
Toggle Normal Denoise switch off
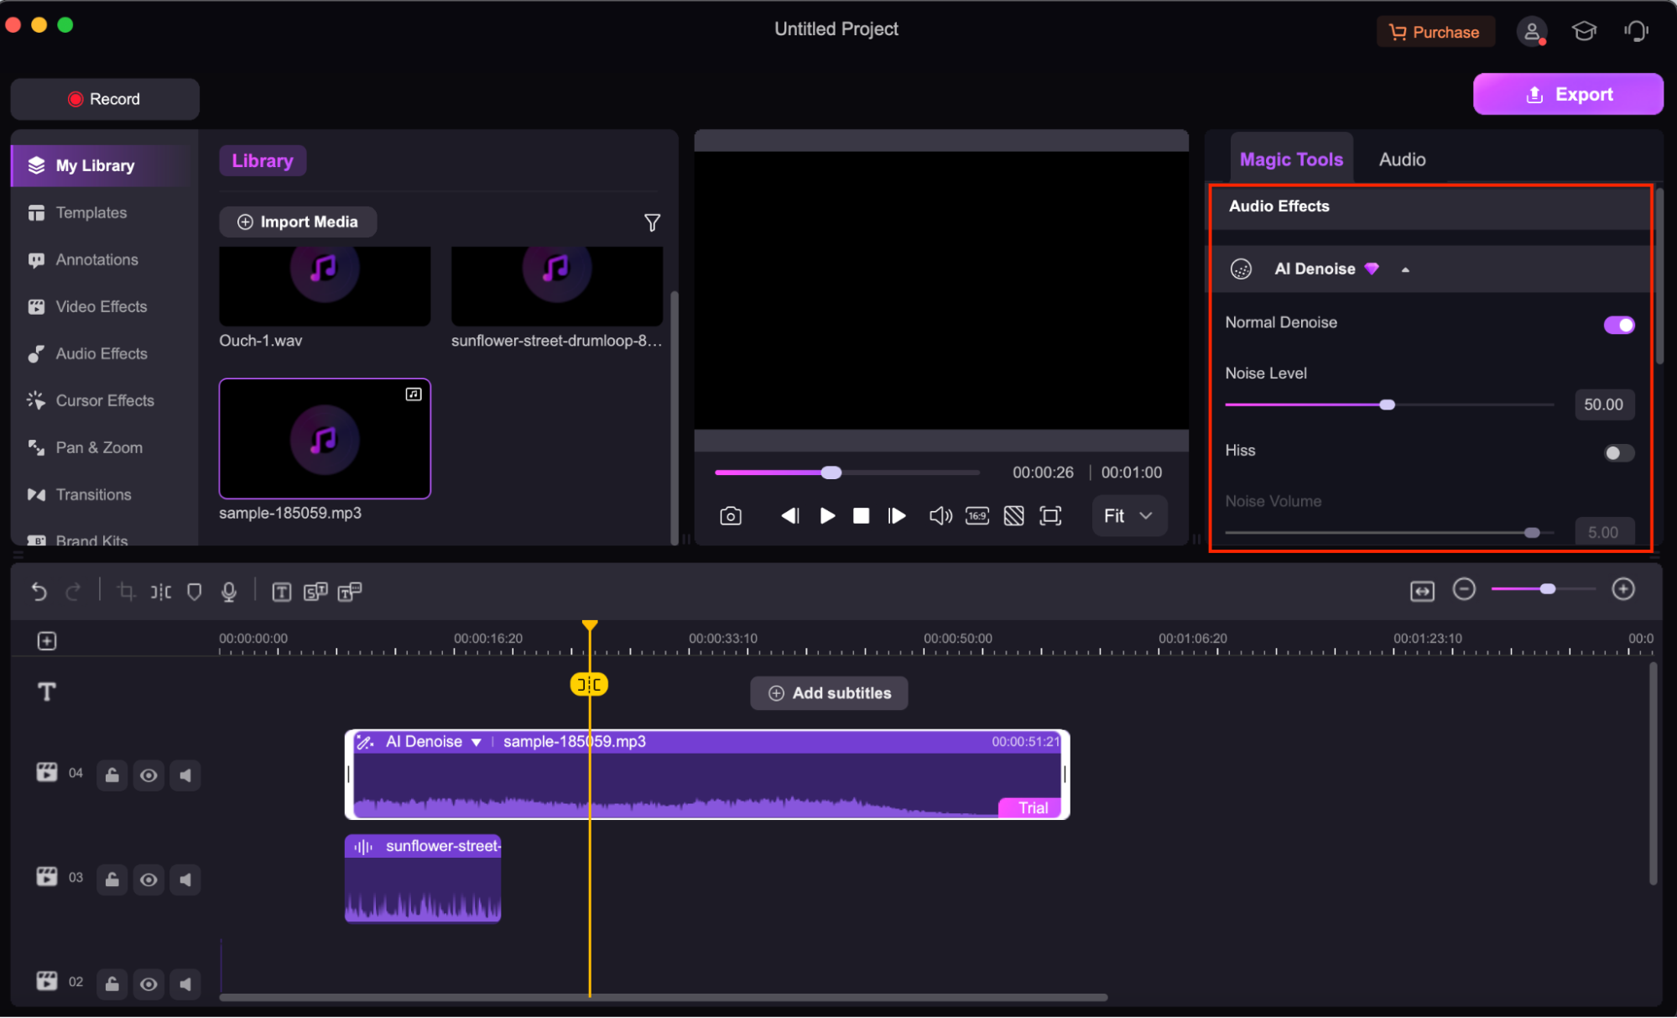[x=1618, y=325]
